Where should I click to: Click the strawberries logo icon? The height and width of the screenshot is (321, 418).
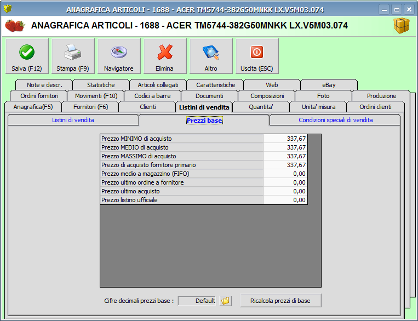(15, 26)
